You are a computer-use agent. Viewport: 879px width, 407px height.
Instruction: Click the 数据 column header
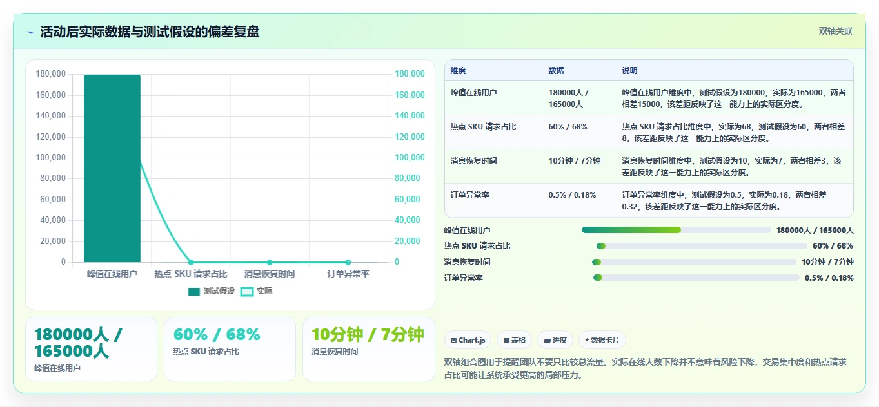[556, 70]
